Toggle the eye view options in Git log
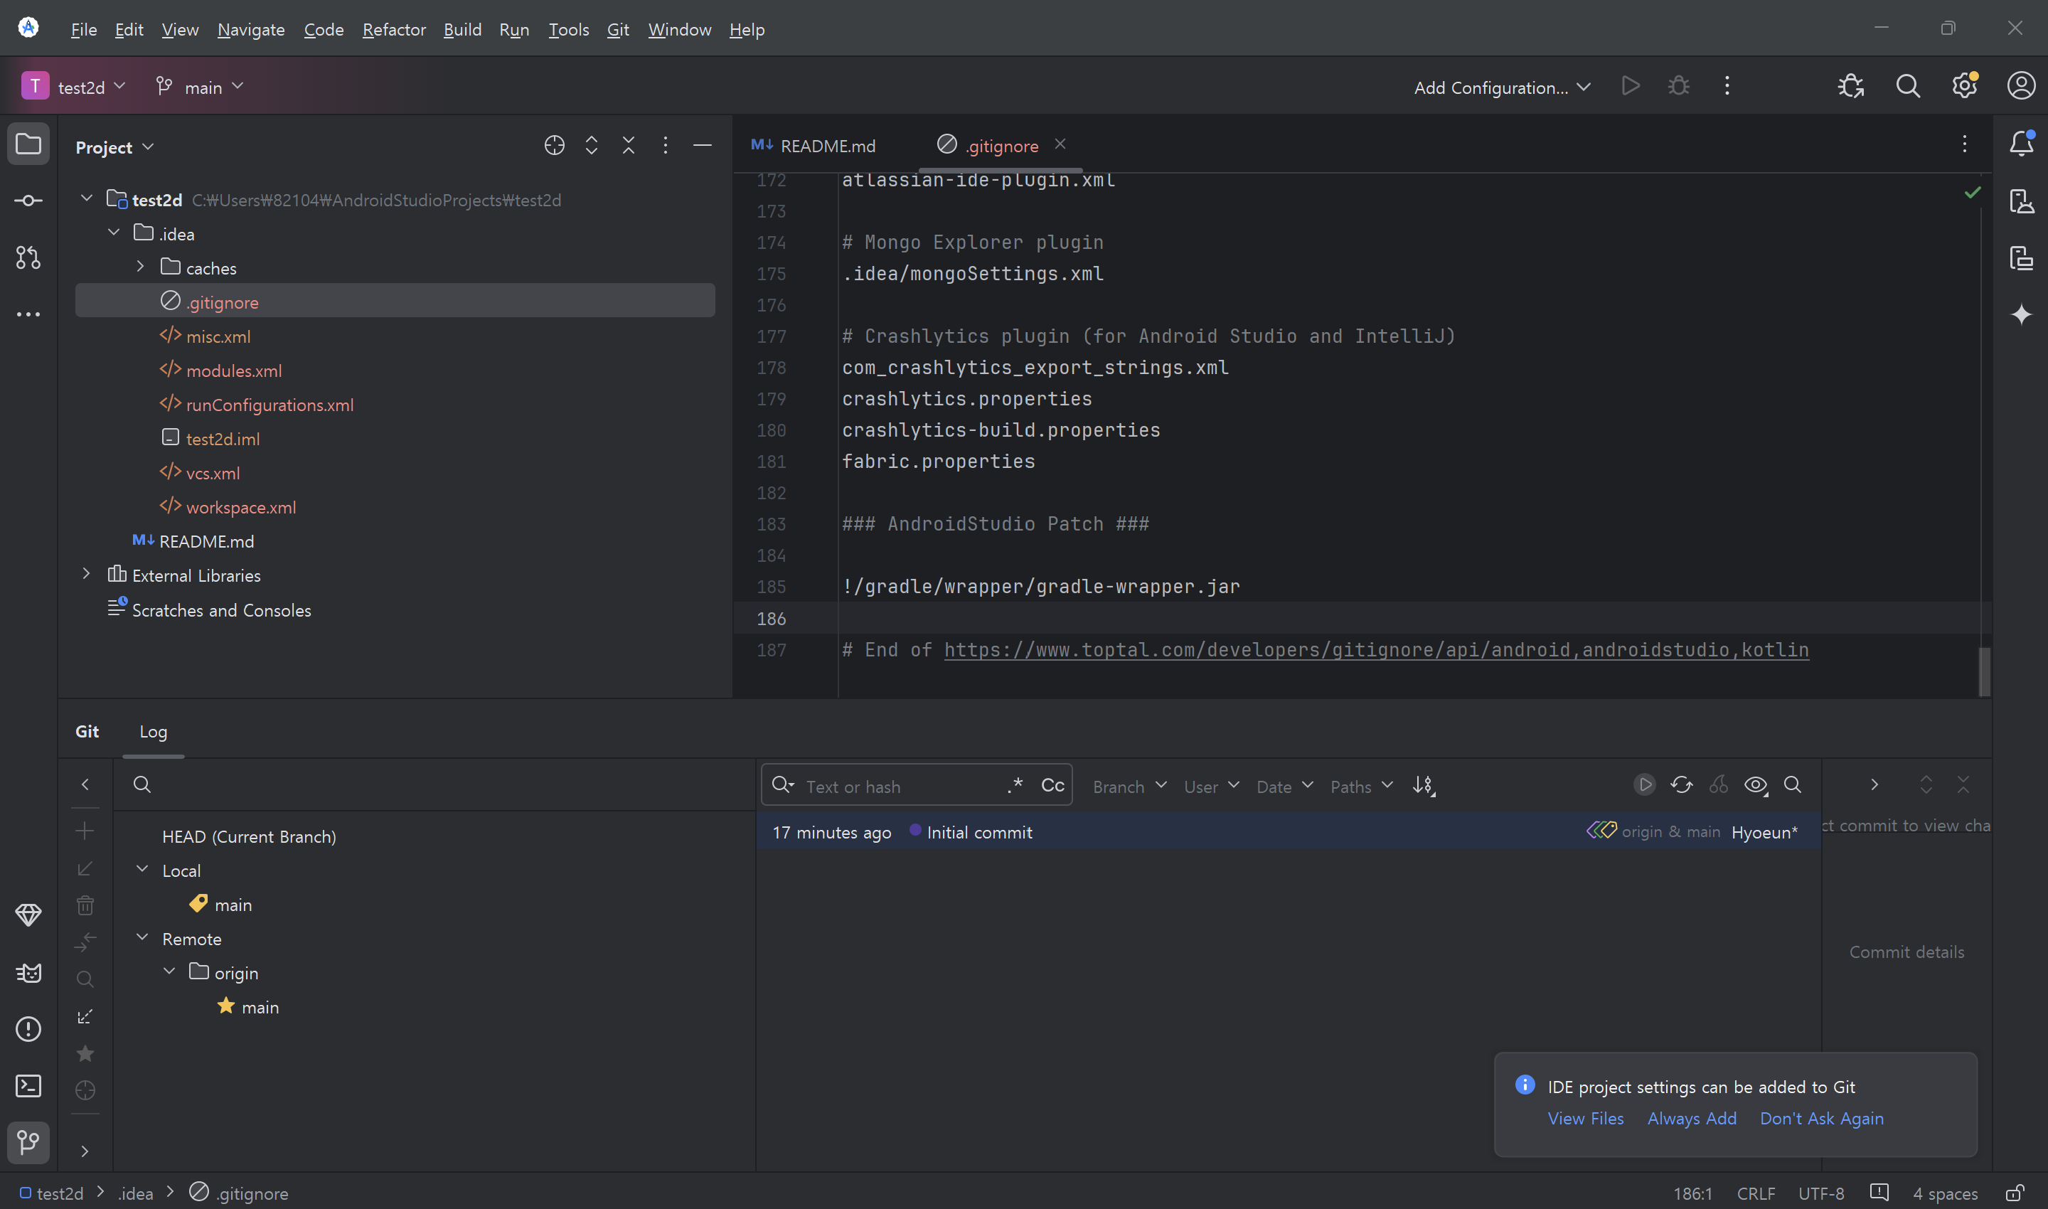Image resolution: width=2048 pixels, height=1209 pixels. tap(1755, 784)
